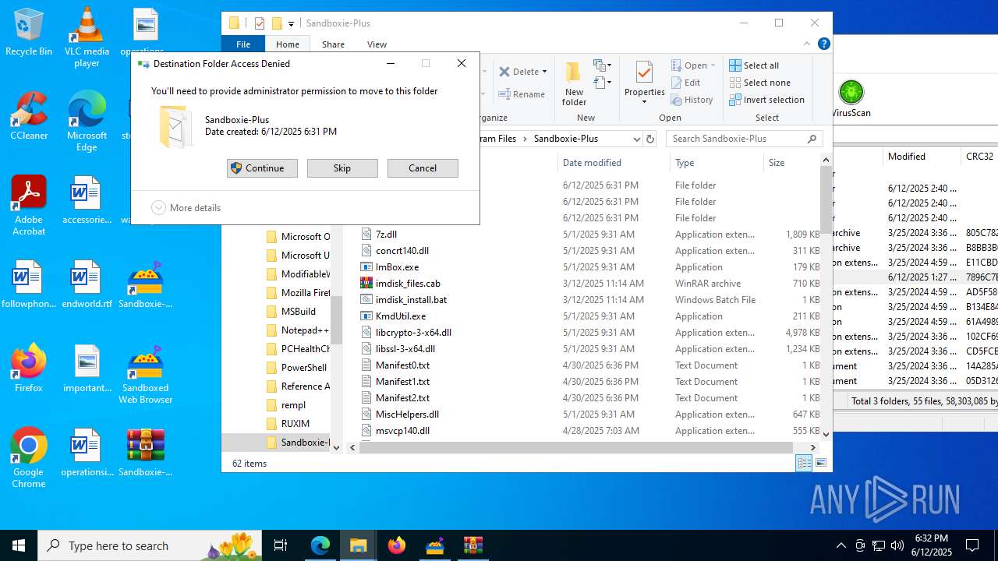This screenshot has width=998, height=561.
Task: Click Select all in the ribbon
Action: pyautogui.click(x=754, y=65)
